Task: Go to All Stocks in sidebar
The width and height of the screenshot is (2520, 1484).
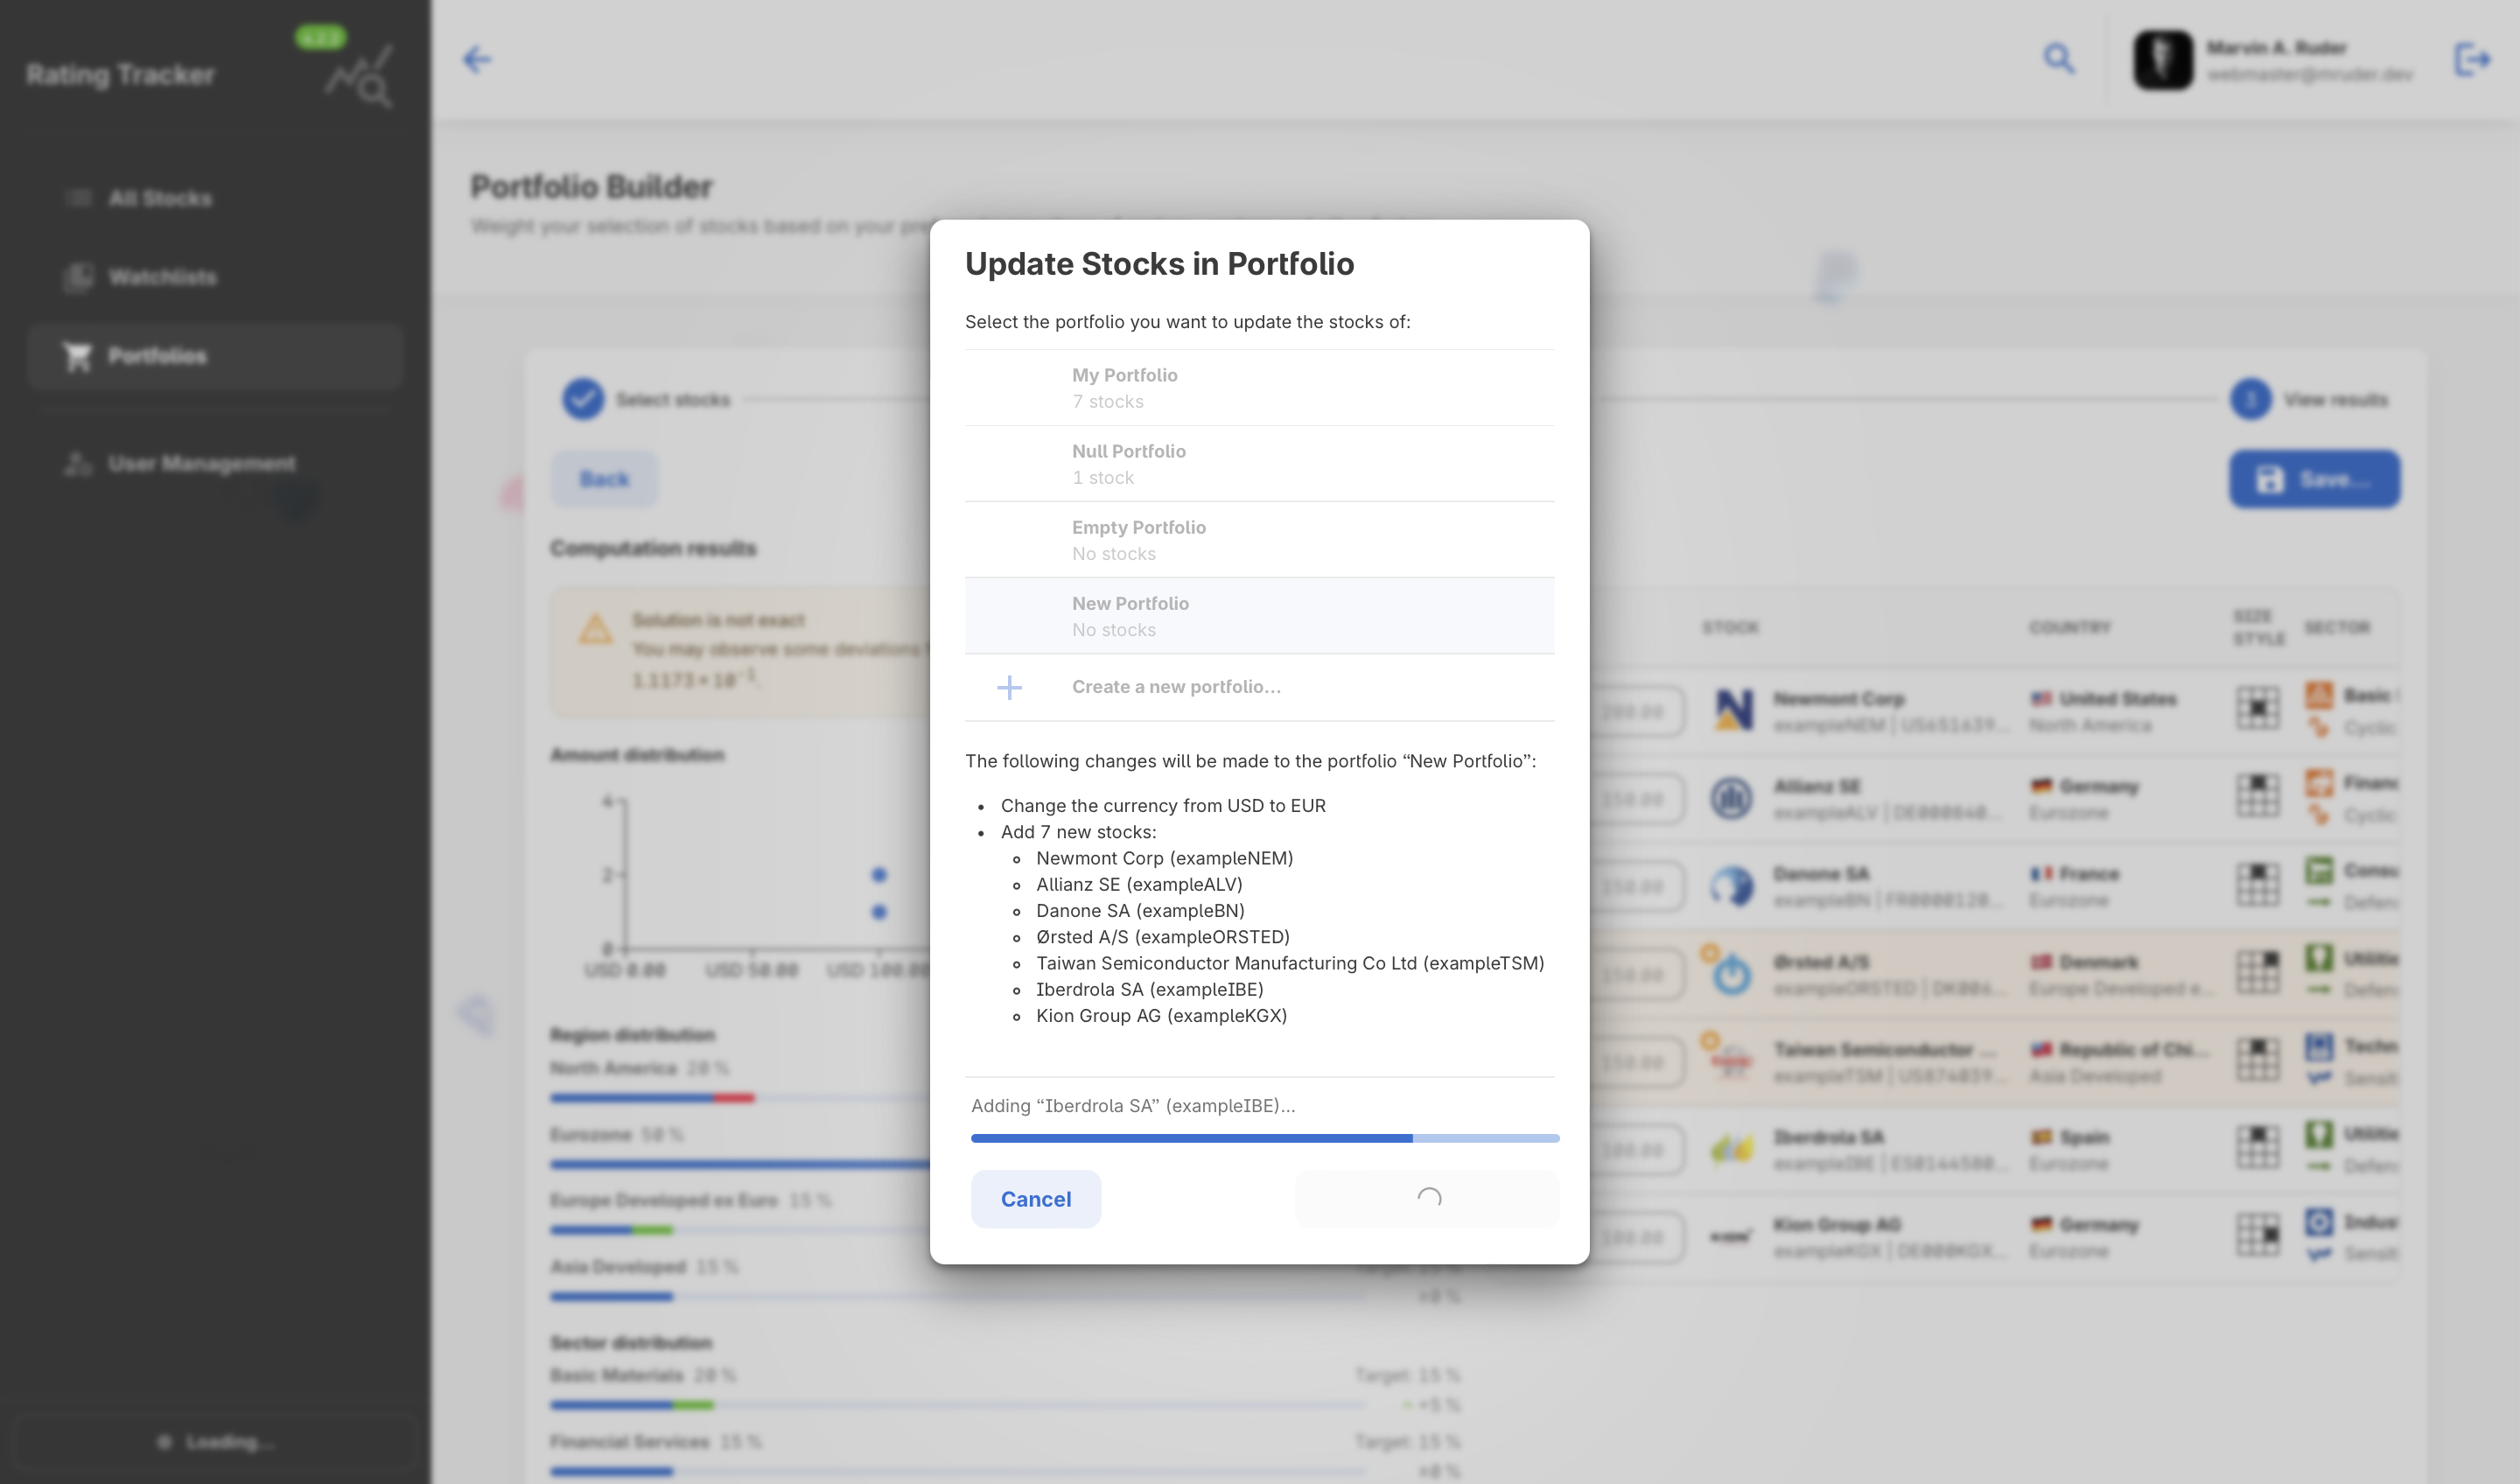Action: tap(160, 199)
